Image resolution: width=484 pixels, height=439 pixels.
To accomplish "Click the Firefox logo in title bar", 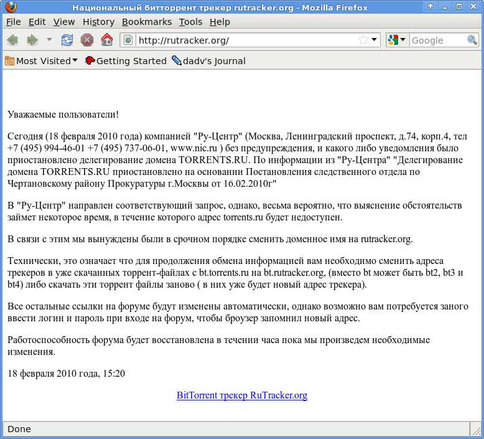I will 11,7.
